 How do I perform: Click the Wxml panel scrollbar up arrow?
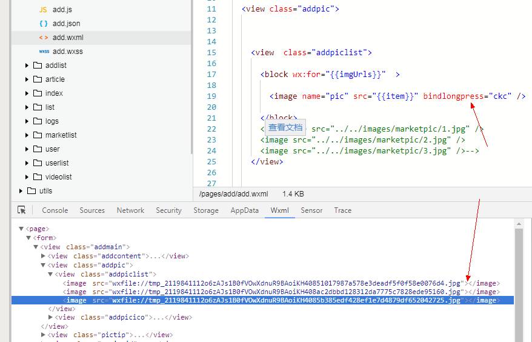[x=519, y=224]
